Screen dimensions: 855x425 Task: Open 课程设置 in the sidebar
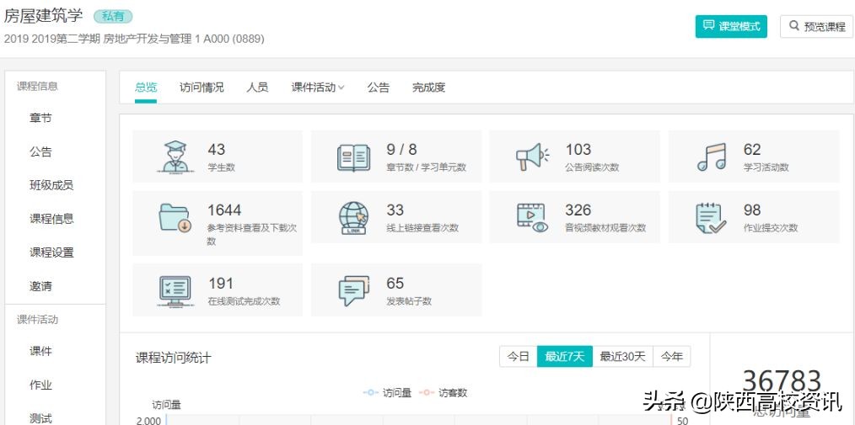pos(51,252)
